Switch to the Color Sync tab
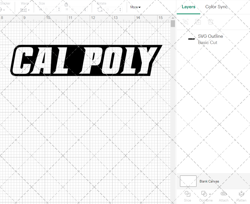This screenshot has height=204, width=250. click(216, 7)
